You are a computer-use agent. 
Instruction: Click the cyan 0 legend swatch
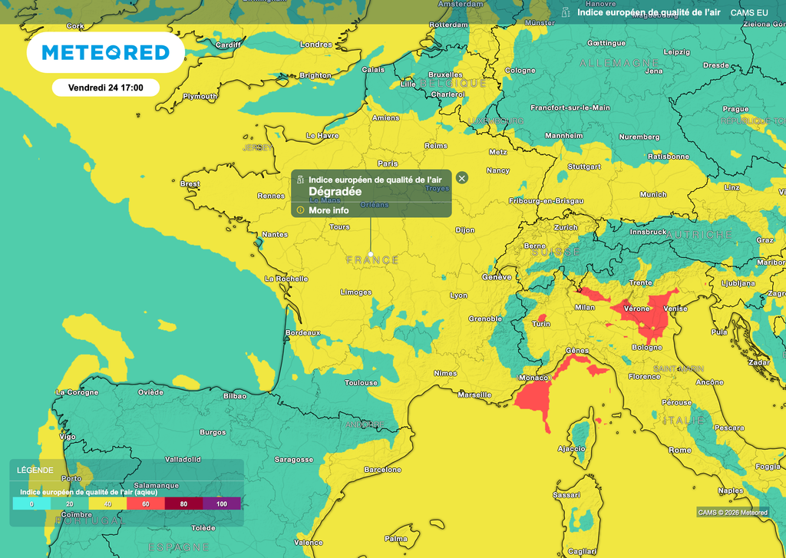coord(31,504)
